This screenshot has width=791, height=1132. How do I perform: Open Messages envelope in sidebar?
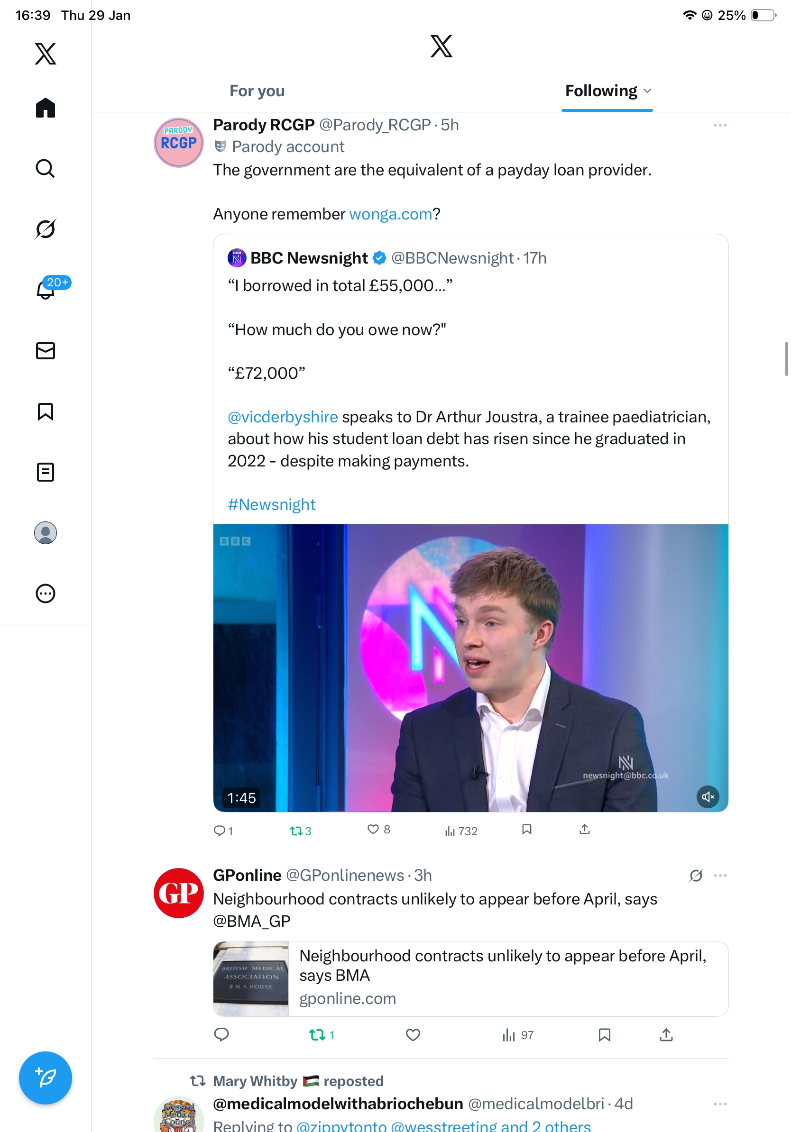pos(46,351)
